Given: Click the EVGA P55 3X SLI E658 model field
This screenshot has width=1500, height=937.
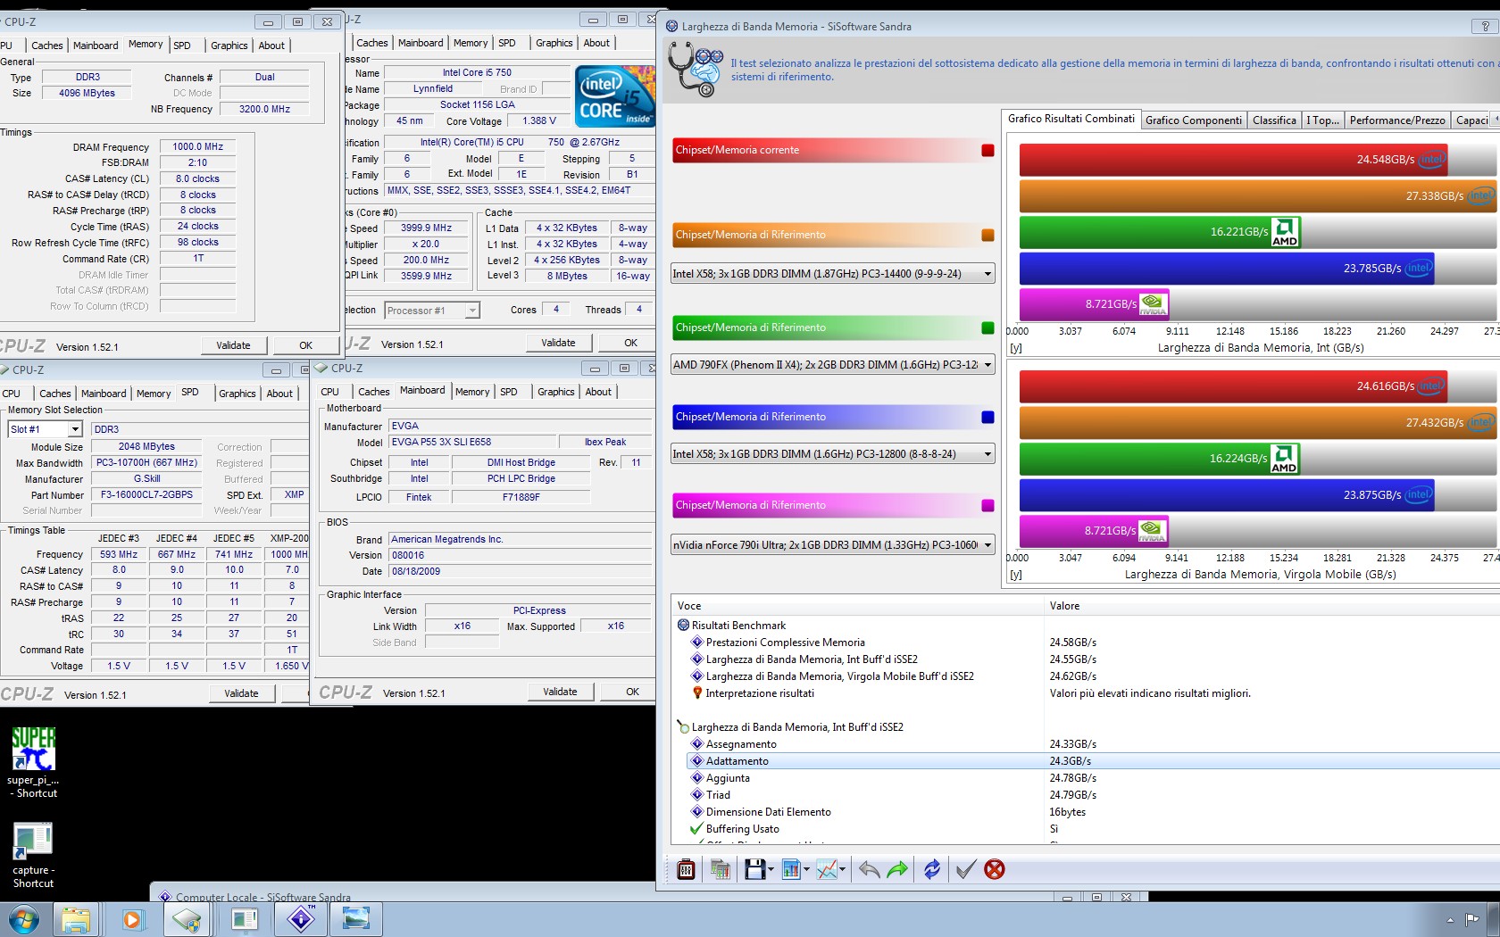Looking at the screenshot, I should click(471, 442).
